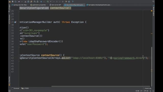This screenshot has height=92, width=163.
Task: Click the Paste clipboard icon
Action: pyautogui.click(x=31, y=2)
